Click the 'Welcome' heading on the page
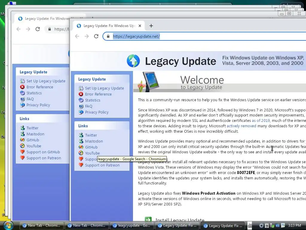The height and width of the screenshot is (230, 306). (x=202, y=80)
